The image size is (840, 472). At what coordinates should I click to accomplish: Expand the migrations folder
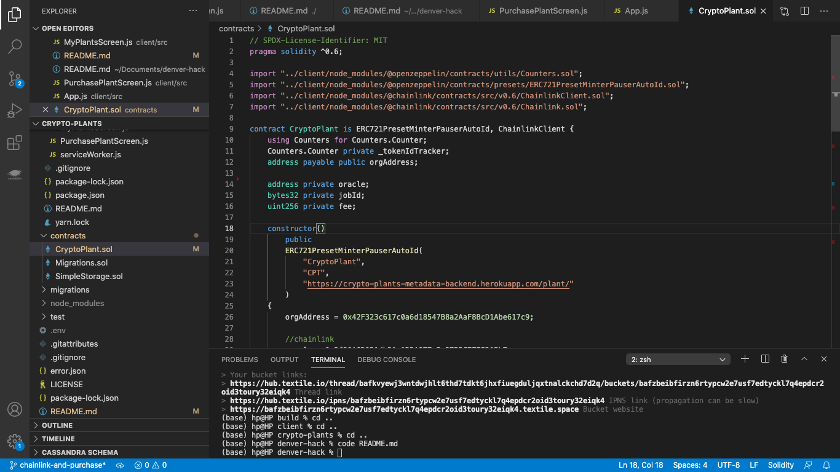pos(119,289)
